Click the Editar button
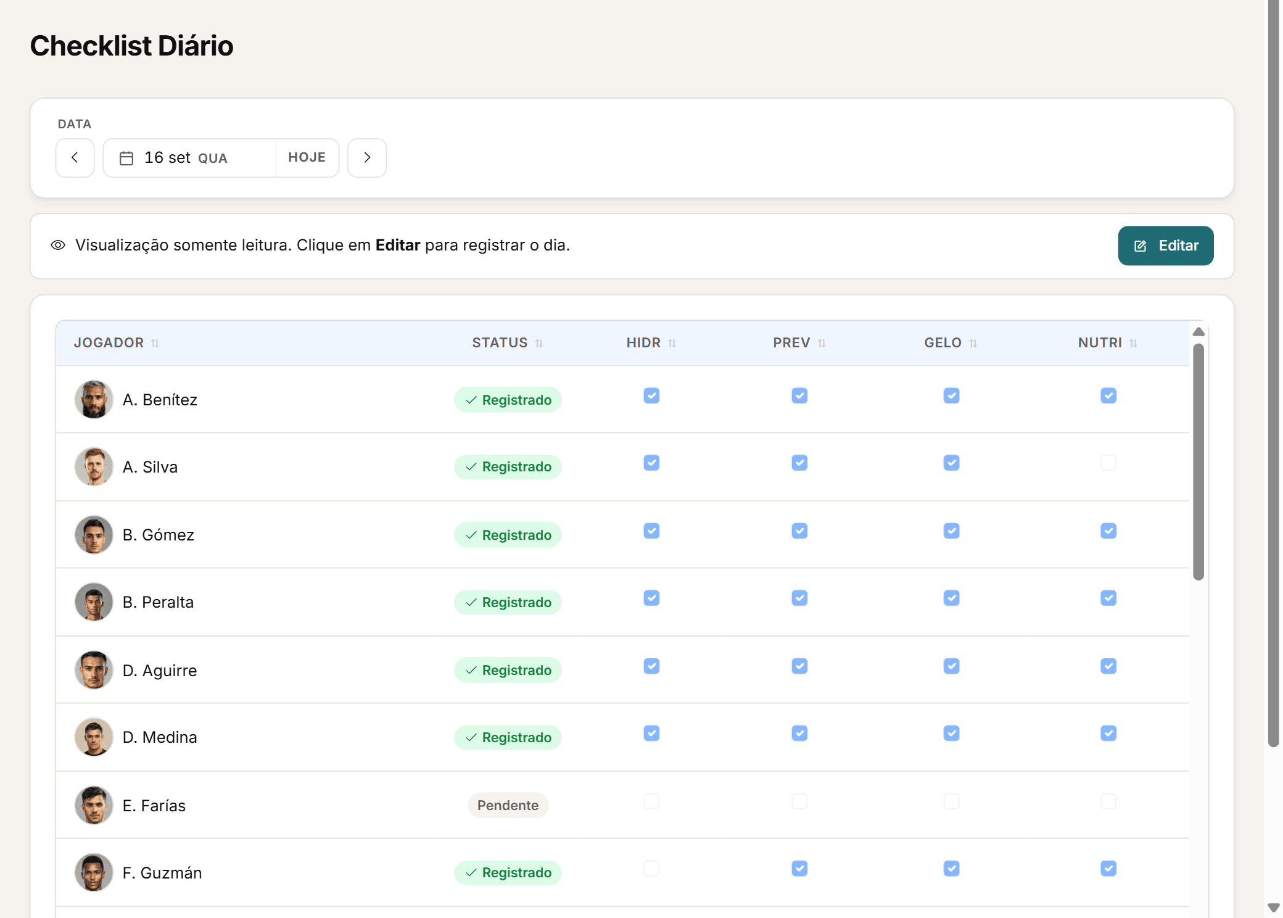Viewport: 1283px width, 918px height. click(1166, 246)
